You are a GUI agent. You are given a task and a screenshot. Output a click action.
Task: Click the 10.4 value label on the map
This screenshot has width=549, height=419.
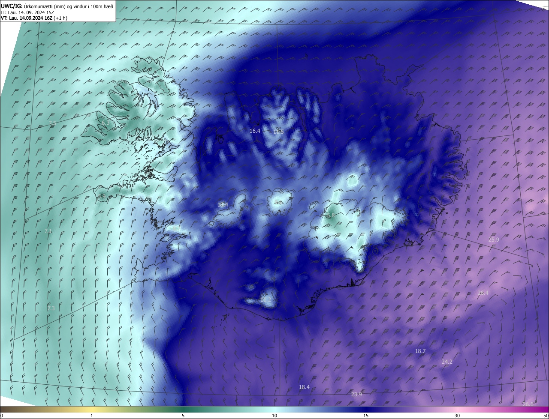[x=223, y=205]
